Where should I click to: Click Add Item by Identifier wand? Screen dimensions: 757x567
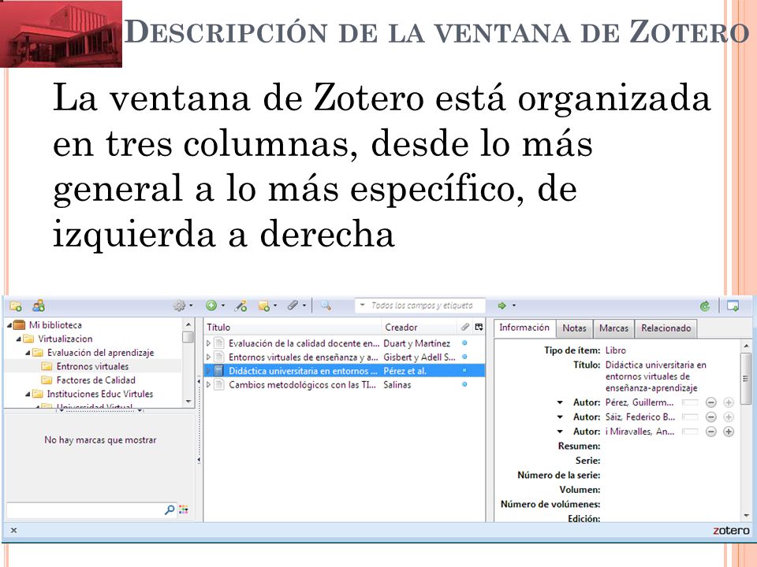[241, 306]
